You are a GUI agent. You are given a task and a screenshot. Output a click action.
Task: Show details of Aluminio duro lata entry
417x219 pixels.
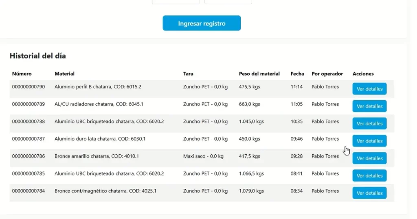369,141
